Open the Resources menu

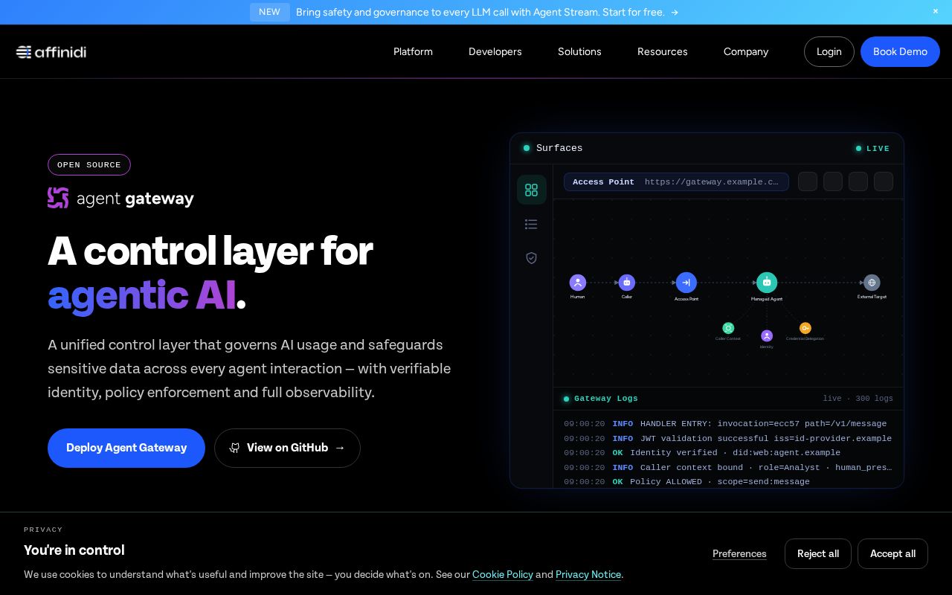(663, 51)
